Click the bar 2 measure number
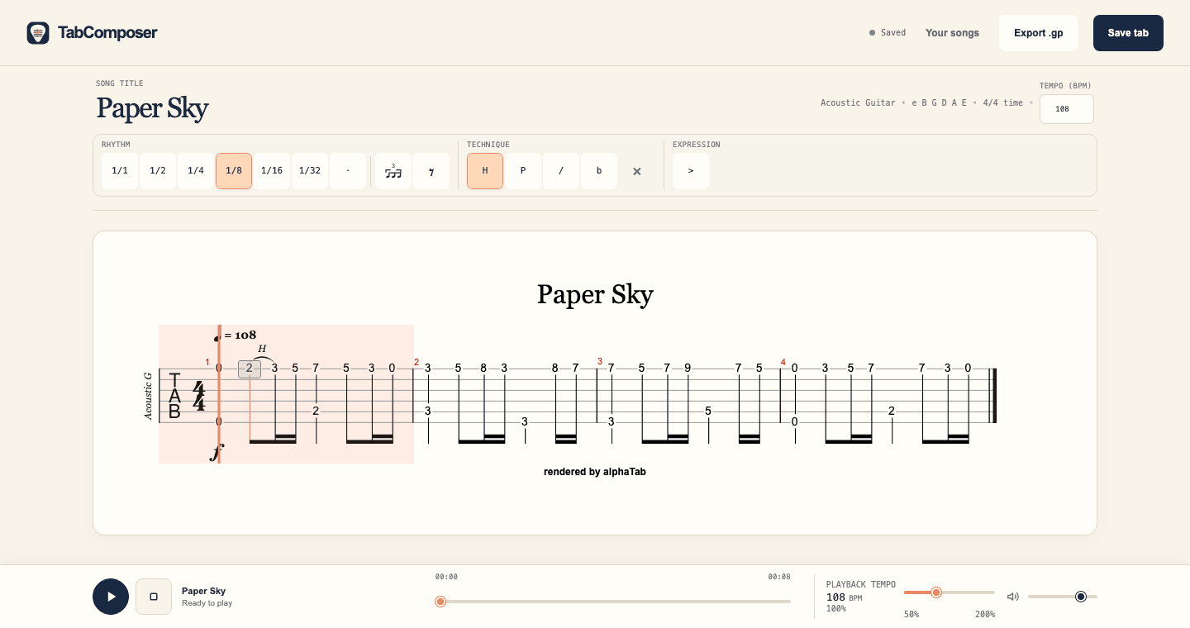This screenshot has width=1190, height=628. [416, 362]
